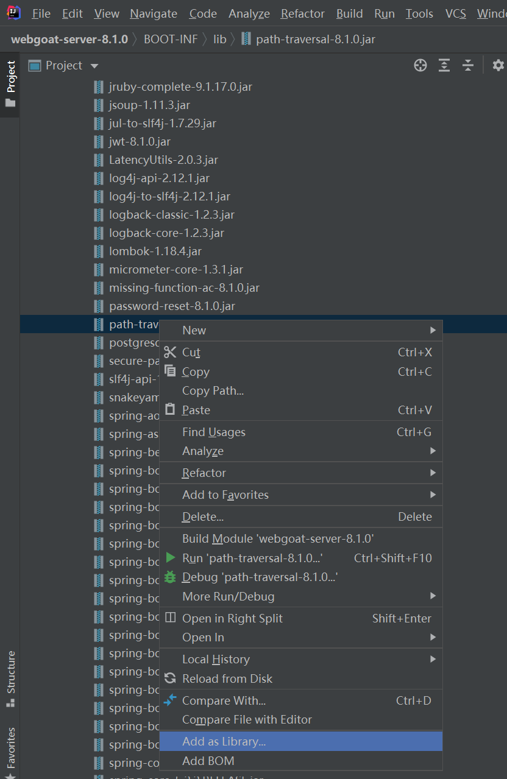
Task: Choose Add as Library...
Action: click(x=301, y=741)
